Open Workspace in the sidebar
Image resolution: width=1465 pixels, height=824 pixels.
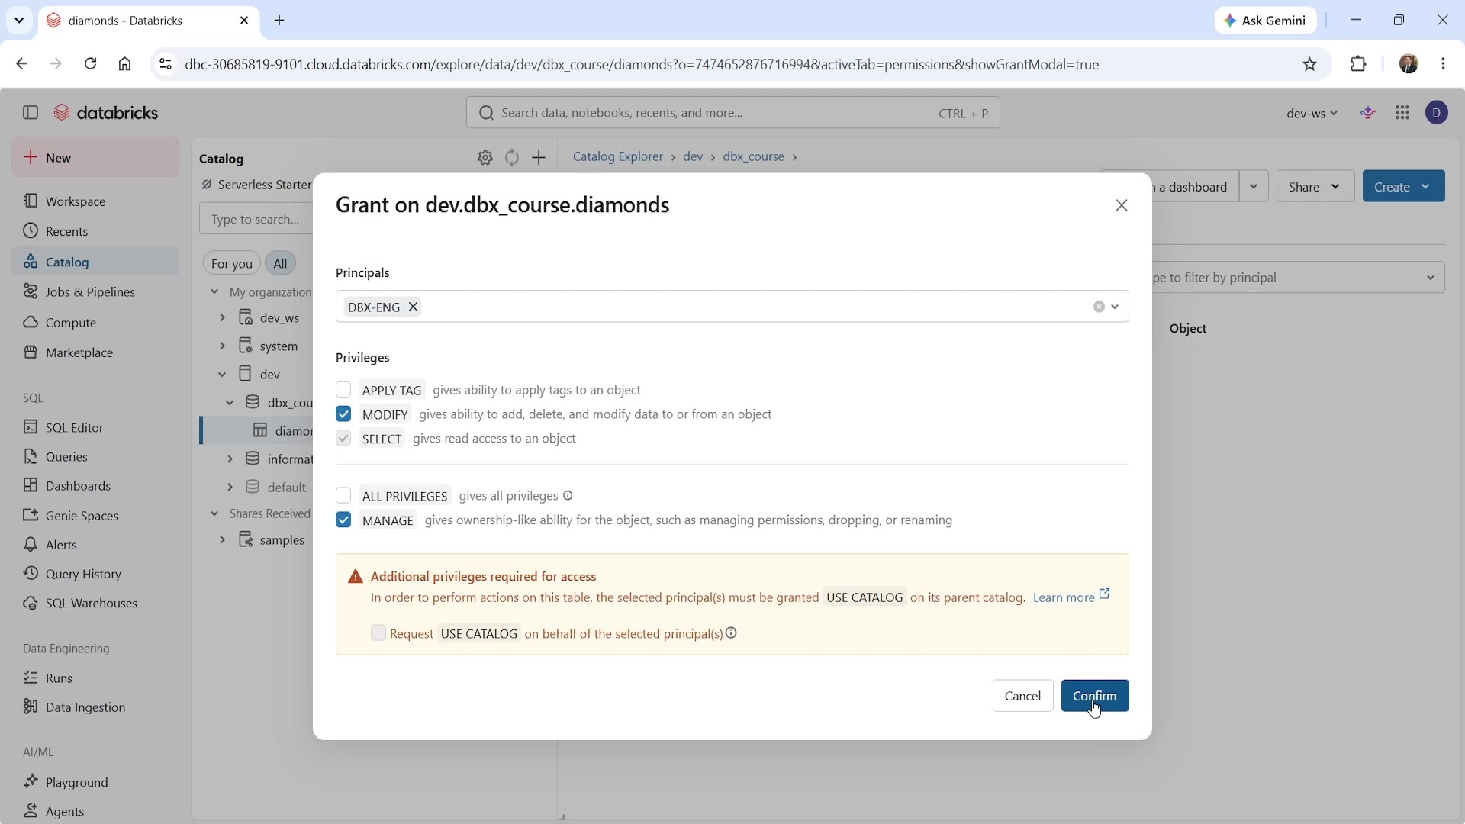[95, 201]
